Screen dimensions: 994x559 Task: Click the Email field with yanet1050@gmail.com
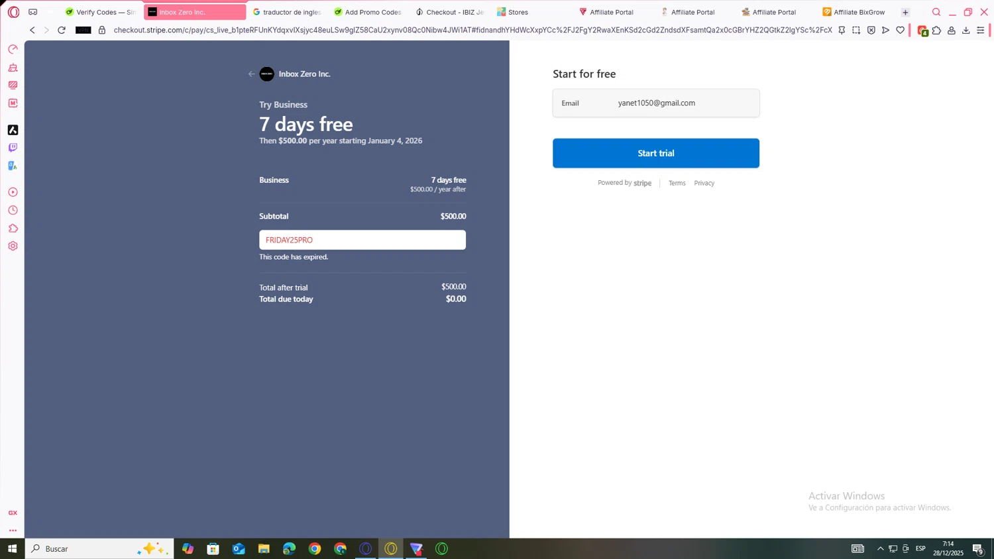point(656,103)
